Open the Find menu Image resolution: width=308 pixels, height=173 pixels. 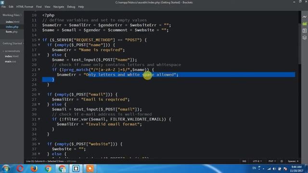click(38, 7)
